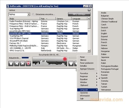Click the Adquiriendo buffer progress bar
129x108 pixels.
(x=26, y=58)
